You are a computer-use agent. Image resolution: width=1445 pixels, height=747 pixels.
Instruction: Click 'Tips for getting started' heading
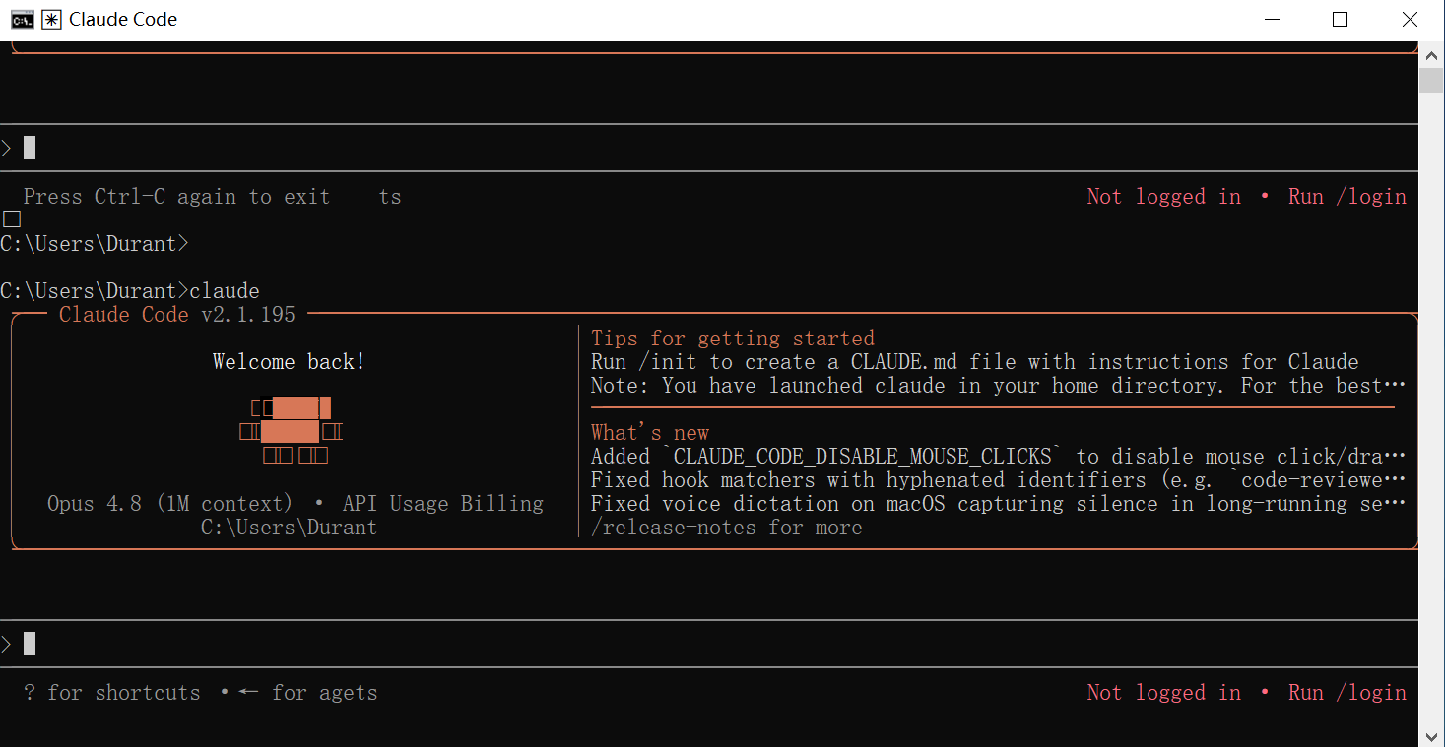click(733, 339)
